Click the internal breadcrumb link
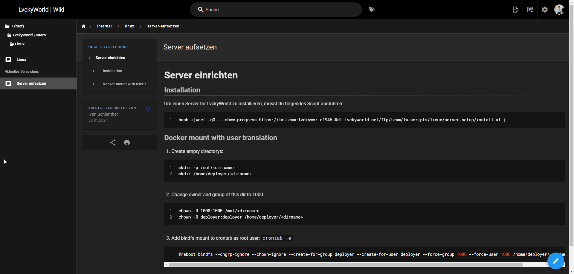The width and height of the screenshot is (574, 274). tap(104, 26)
